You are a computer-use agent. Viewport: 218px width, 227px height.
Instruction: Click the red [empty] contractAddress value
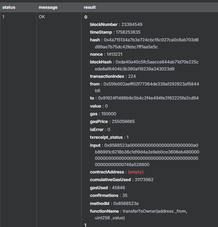(x=136, y=172)
